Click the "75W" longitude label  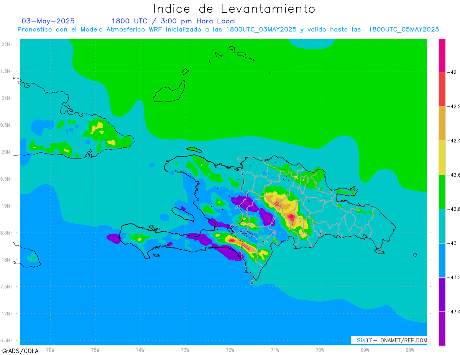tap(95, 350)
